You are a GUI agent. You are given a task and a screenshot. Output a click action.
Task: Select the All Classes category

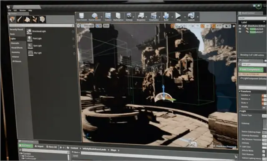tap(17, 61)
